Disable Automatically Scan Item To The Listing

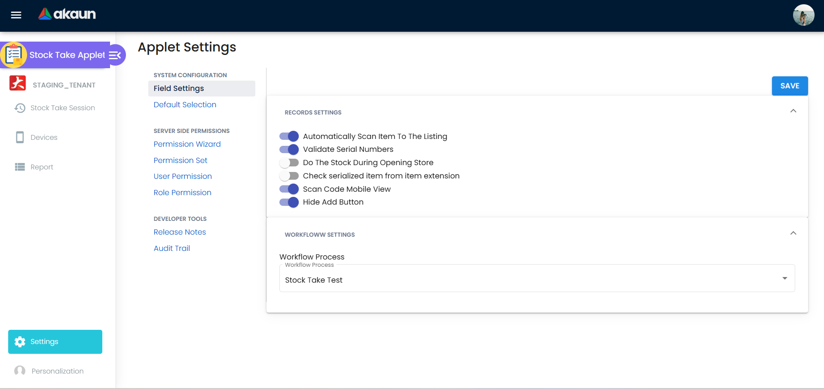(289, 136)
